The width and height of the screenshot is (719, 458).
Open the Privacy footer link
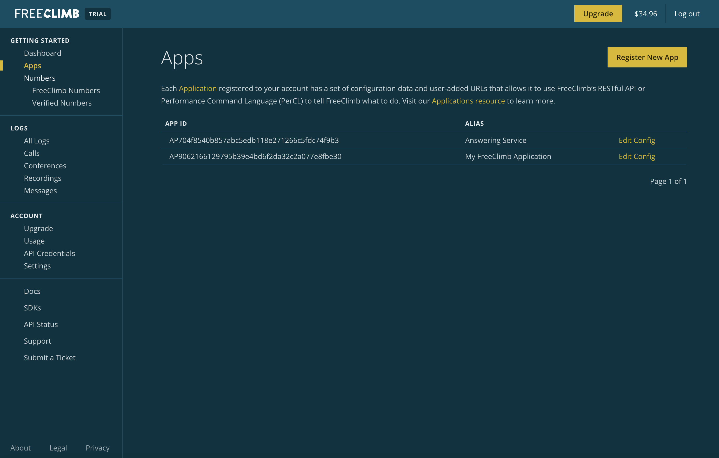[x=98, y=448]
